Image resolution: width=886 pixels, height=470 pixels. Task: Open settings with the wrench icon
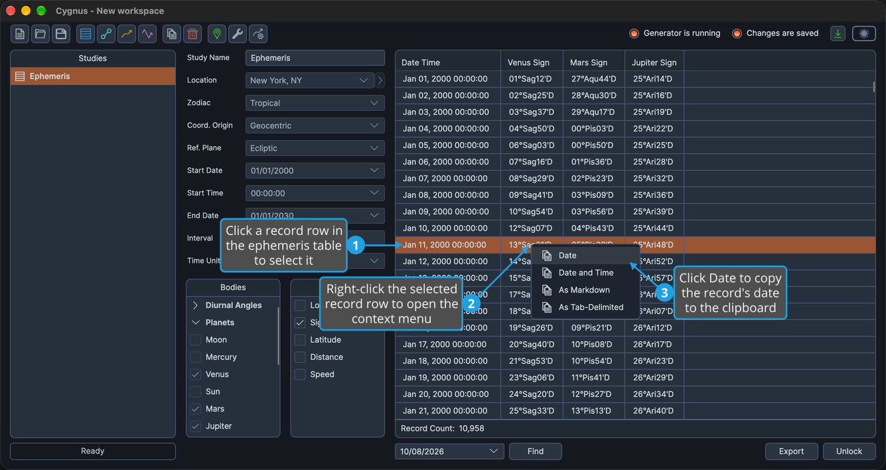tap(238, 34)
